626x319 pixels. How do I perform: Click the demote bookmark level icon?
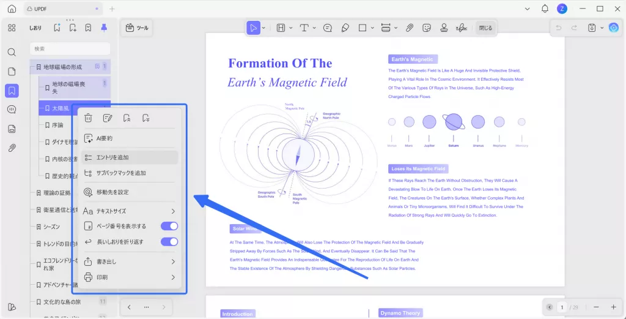tap(146, 118)
